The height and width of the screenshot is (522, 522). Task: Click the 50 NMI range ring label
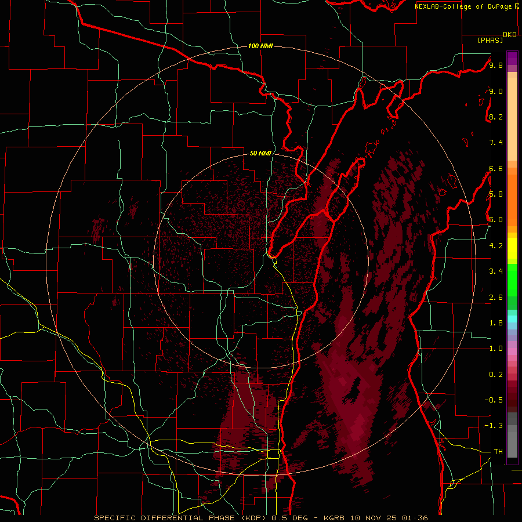tap(260, 153)
